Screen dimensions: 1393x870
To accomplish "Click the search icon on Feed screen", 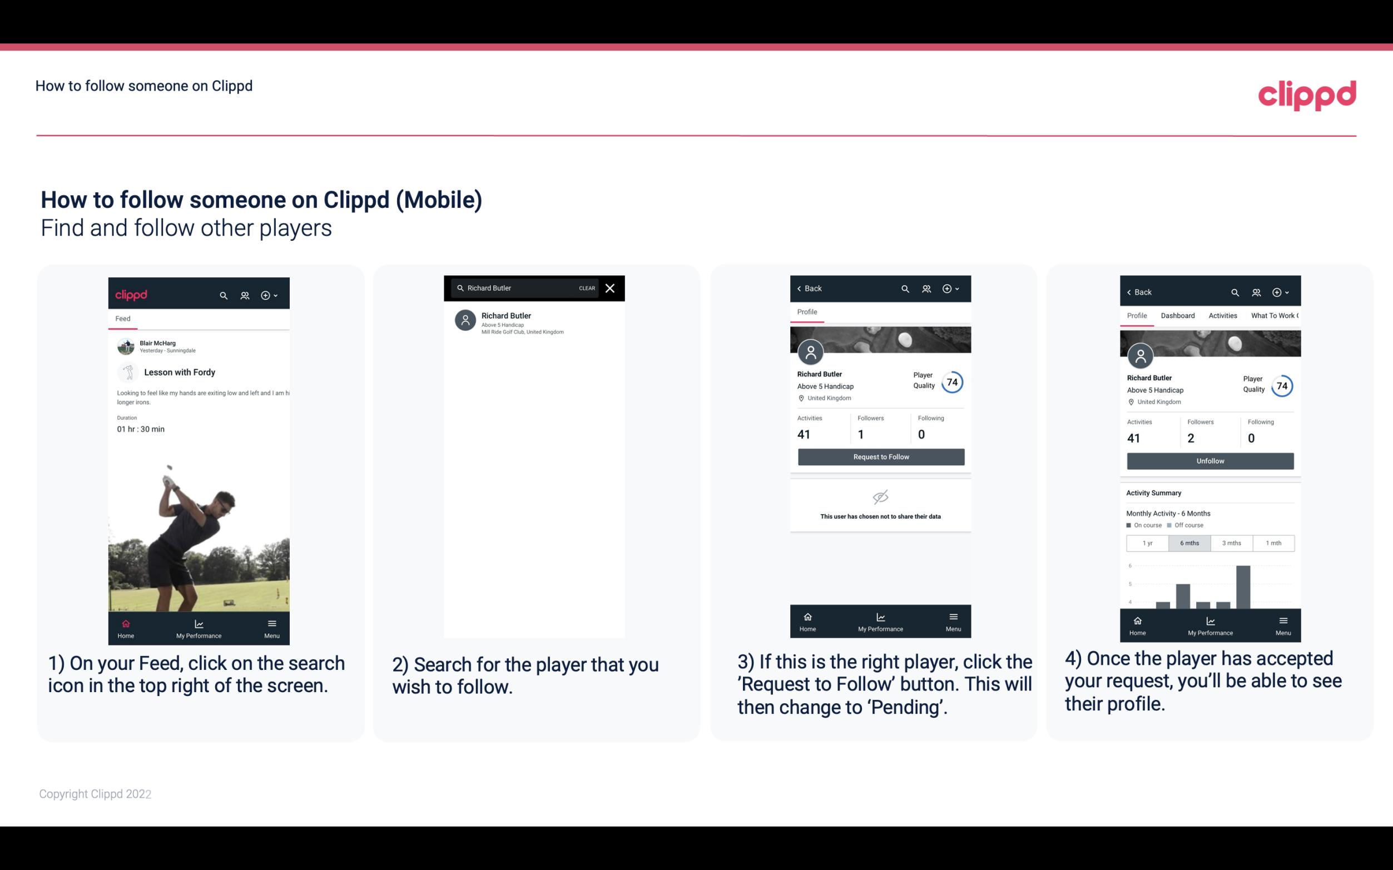I will 222,295.
